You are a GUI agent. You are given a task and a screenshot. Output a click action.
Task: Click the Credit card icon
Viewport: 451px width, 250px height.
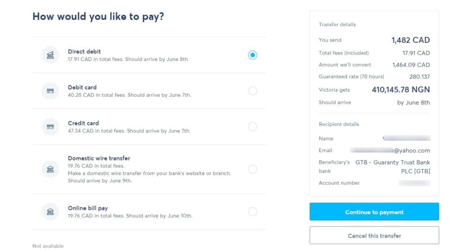click(x=51, y=127)
